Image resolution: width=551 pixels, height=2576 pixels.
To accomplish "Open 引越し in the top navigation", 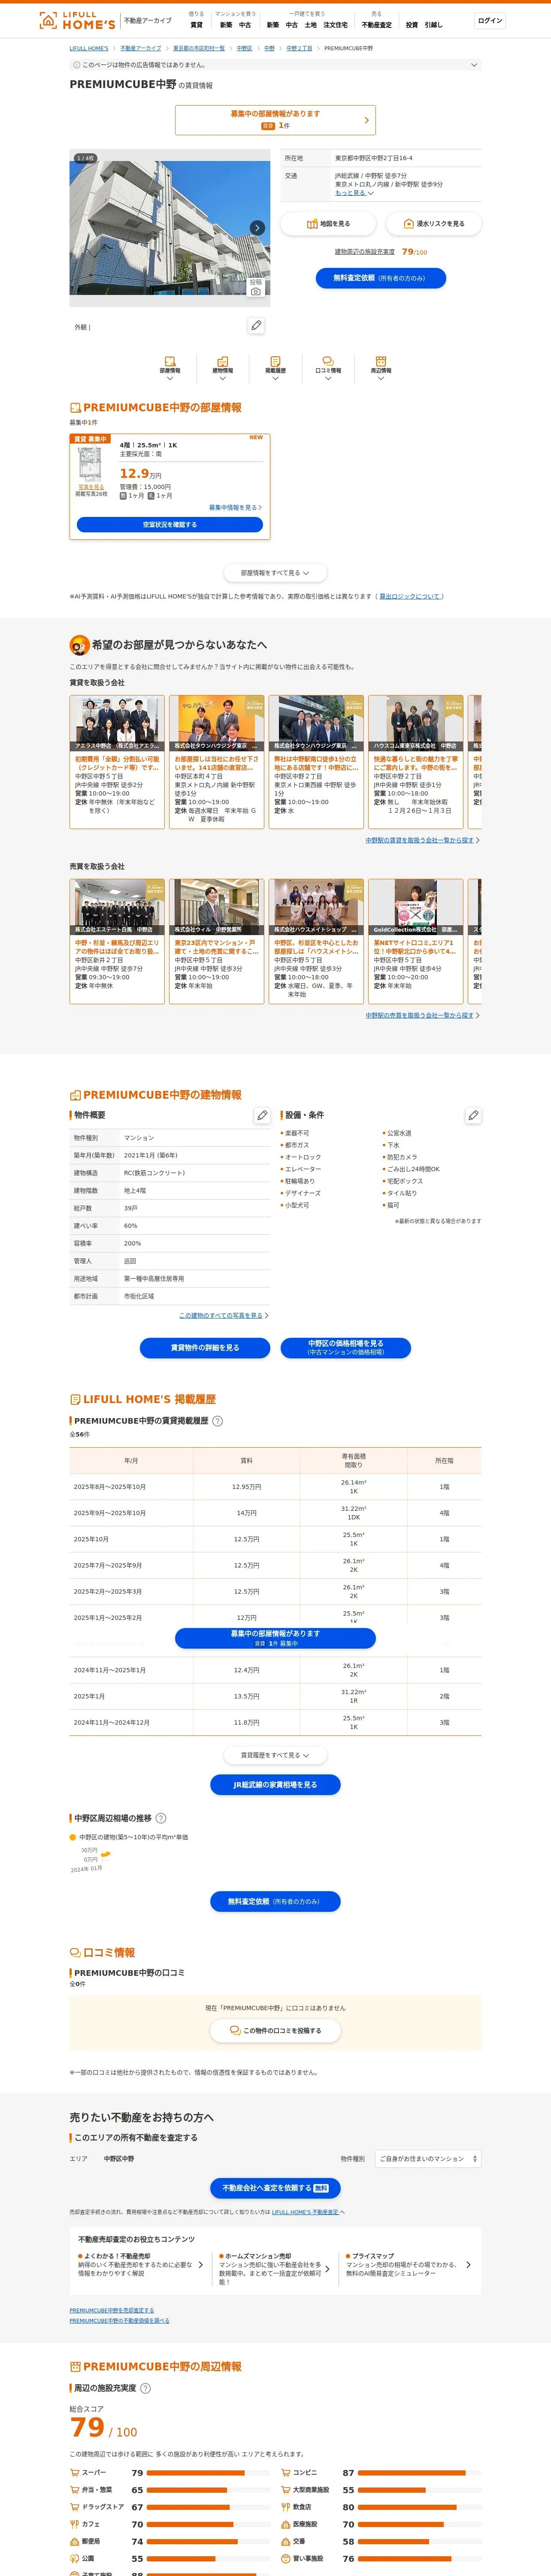I will [x=433, y=25].
